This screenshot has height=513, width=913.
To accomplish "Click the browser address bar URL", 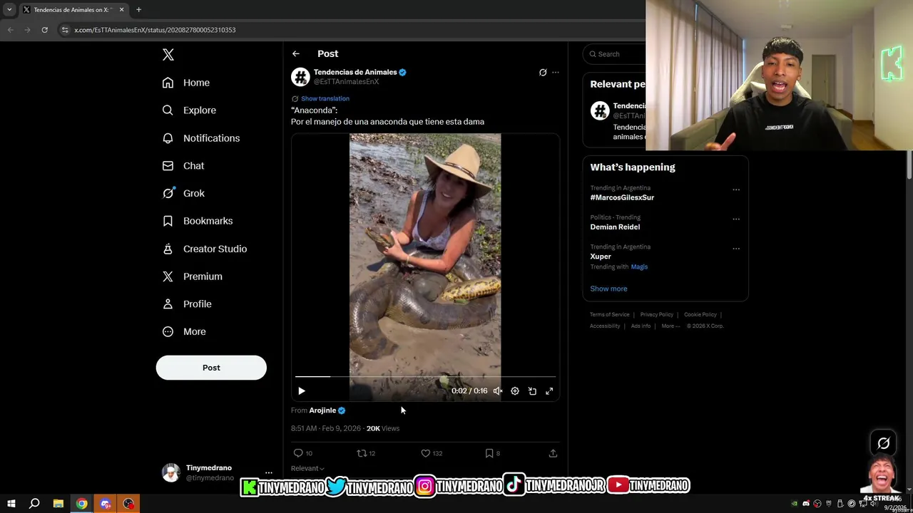I will pos(155,30).
